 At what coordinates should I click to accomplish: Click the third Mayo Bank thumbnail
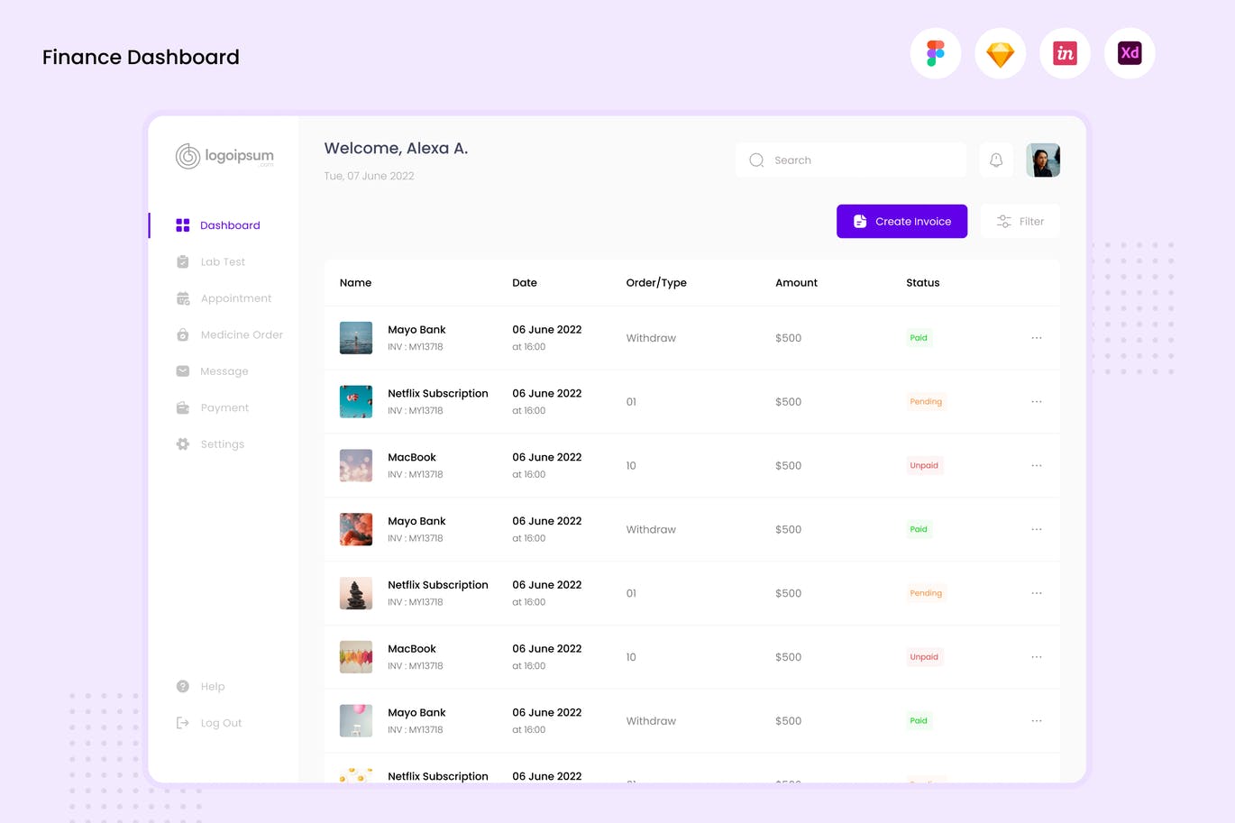(356, 721)
